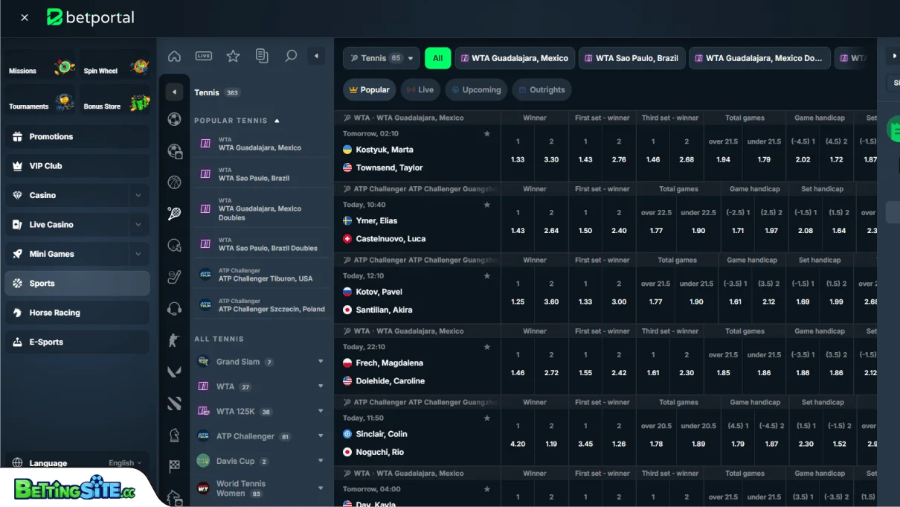900x507 pixels.
Task: Switch to the Upcoming filter tab
Action: 475,90
